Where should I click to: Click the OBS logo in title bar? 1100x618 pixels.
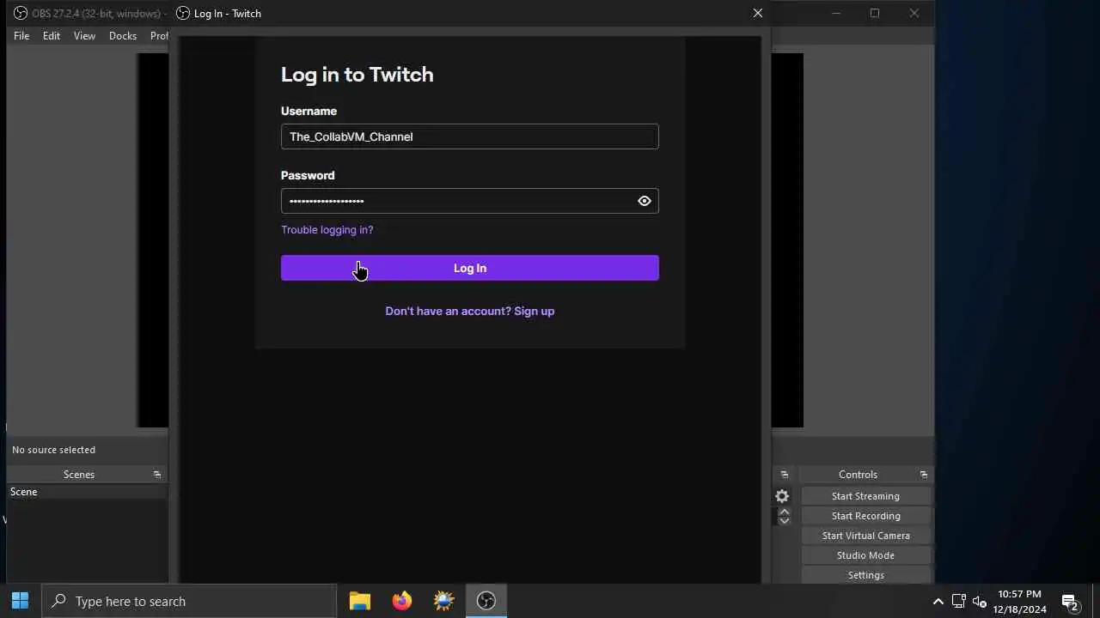tap(20, 13)
